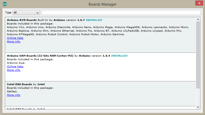Open Online help for Arduino SAM Boards
The width and height of the screenshot is (205, 115).
pyautogui.click(x=15, y=66)
